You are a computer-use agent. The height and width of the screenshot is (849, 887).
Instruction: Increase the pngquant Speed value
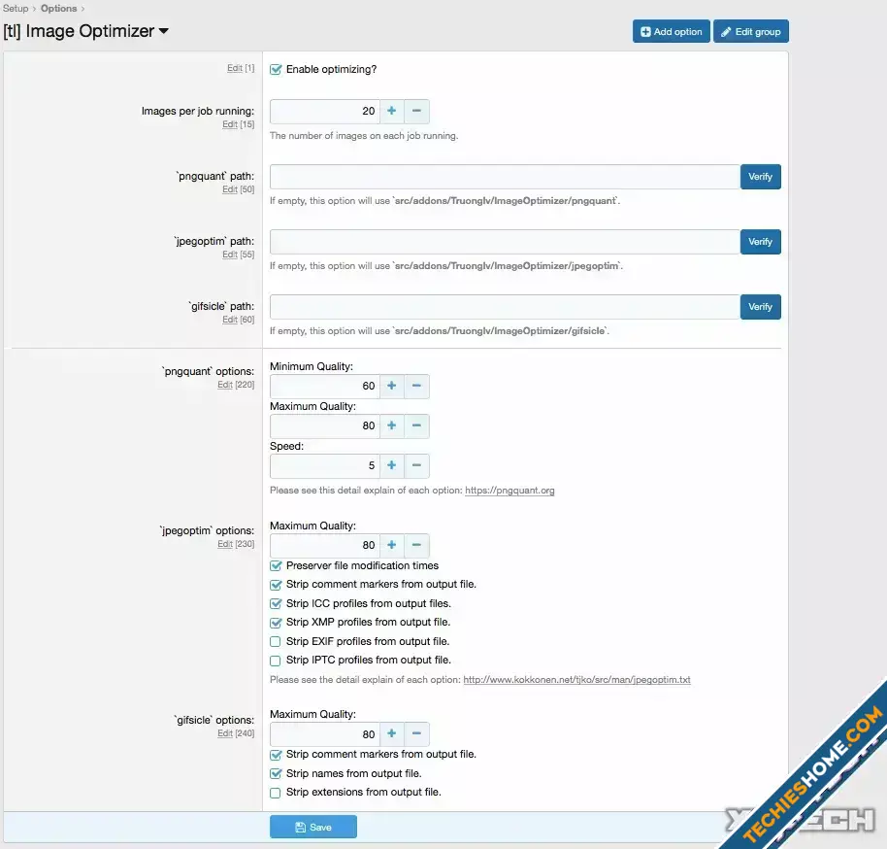coord(392,466)
